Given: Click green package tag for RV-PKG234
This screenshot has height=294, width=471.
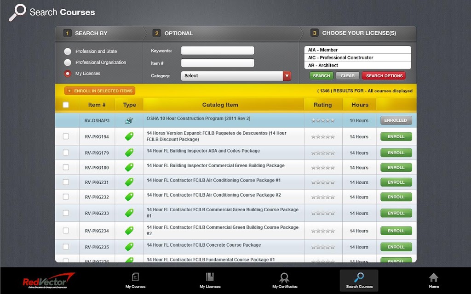Looking at the screenshot, I should [x=129, y=231].
